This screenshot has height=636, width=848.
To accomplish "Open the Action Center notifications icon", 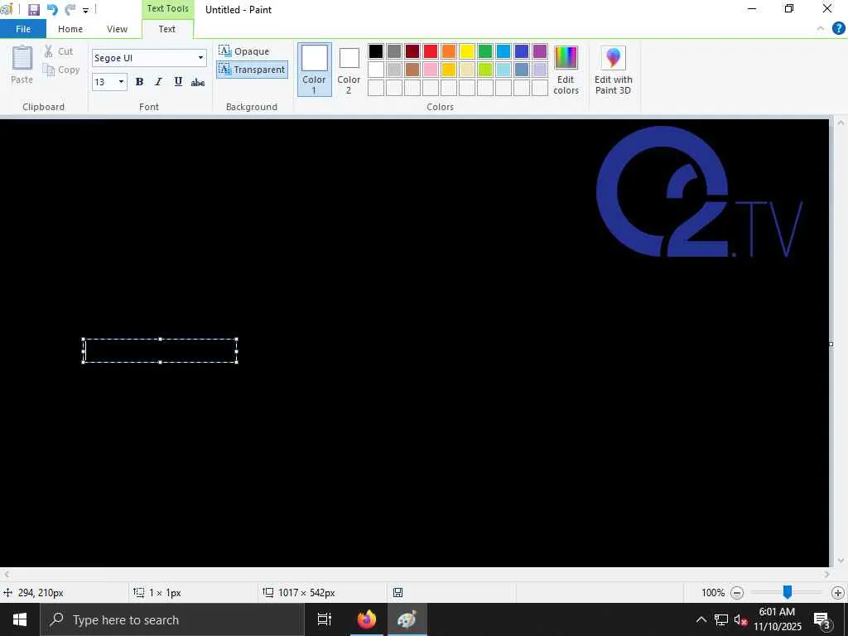I will [822, 619].
